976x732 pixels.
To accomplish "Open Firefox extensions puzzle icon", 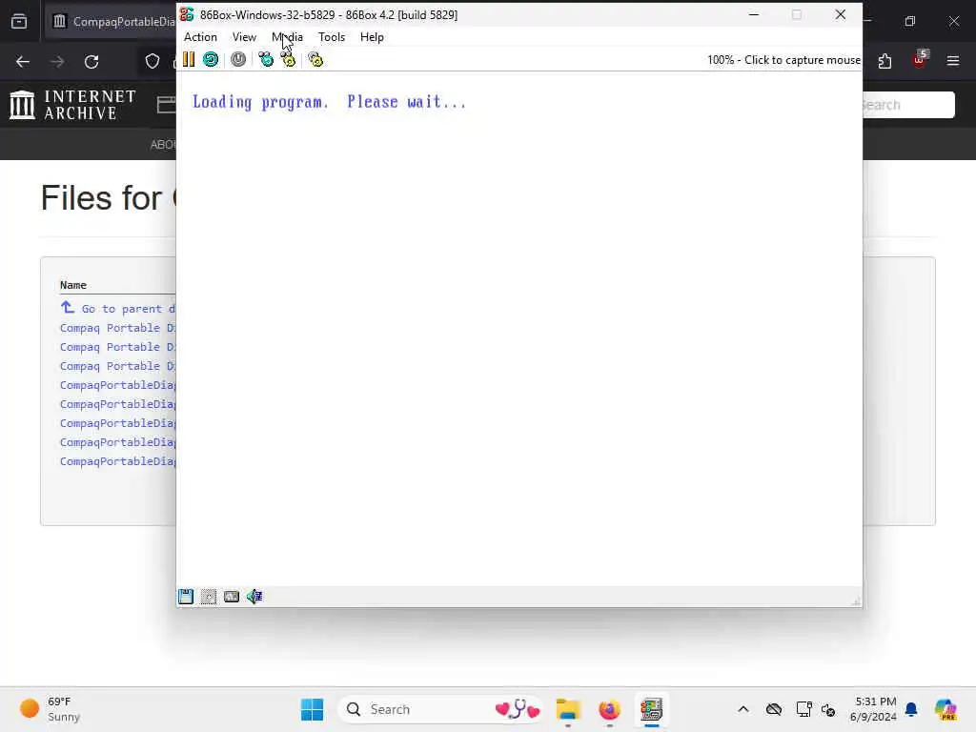I will (x=884, y=61).
